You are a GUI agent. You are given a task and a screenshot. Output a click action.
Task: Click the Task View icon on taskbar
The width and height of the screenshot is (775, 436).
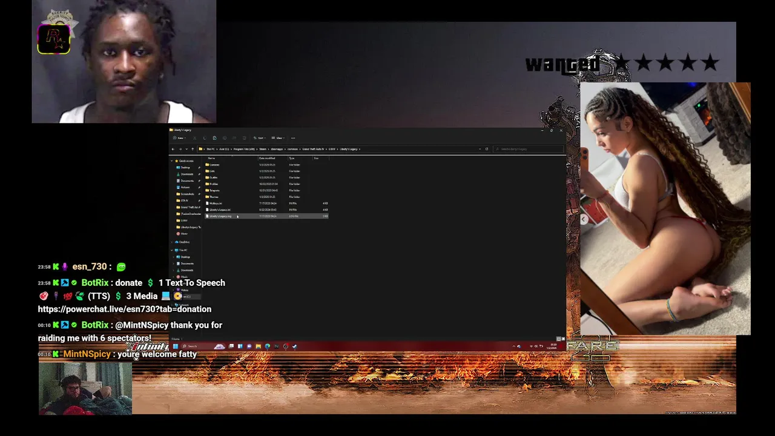(231, 346)
